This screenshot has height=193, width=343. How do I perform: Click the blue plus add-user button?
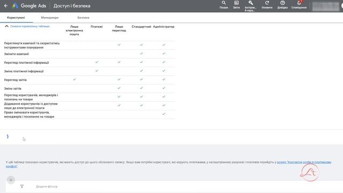(11, 180)
